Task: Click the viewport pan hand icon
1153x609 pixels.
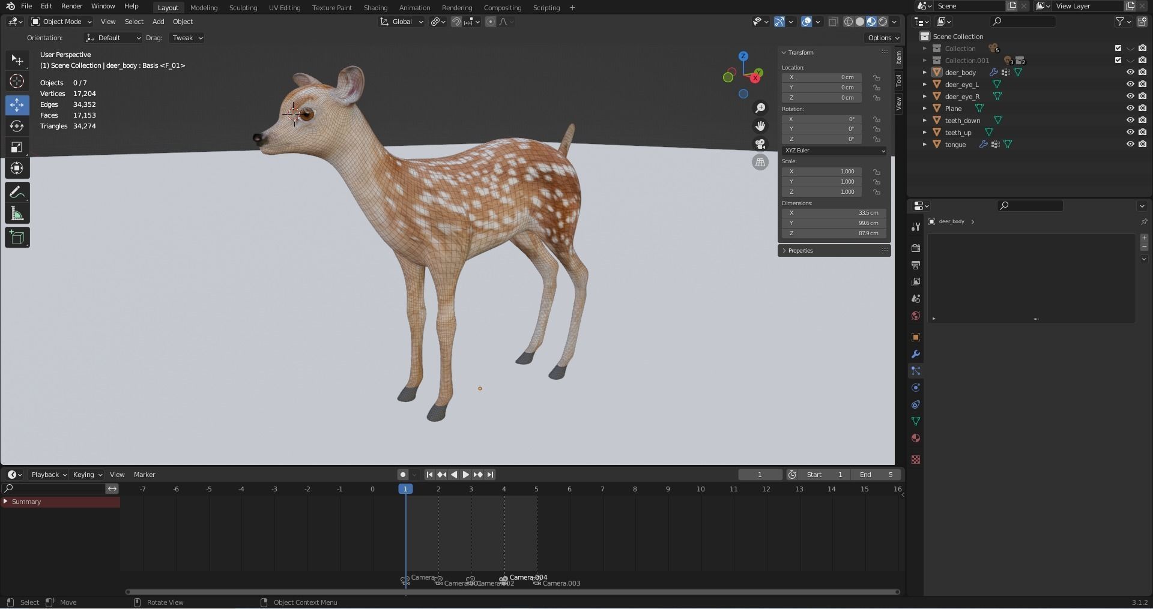Action: (x=760, y=126)
